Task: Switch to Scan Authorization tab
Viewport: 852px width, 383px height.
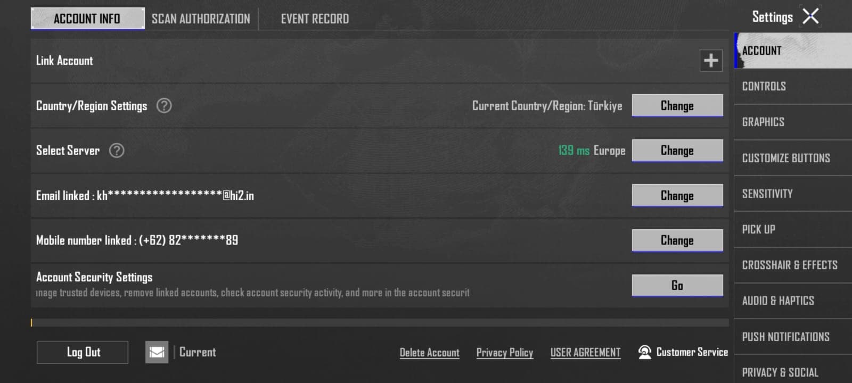Action: [201, 19]
